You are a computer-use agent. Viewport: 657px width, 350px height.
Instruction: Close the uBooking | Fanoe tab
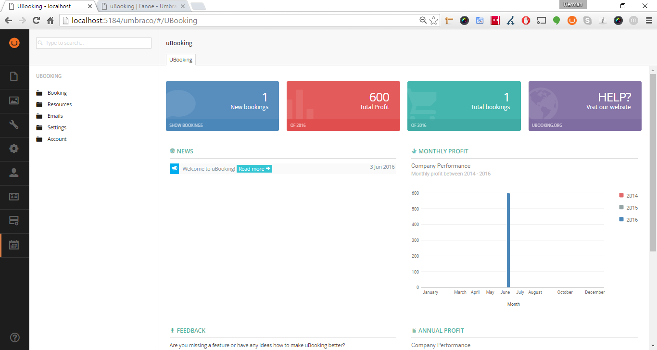pyautogui.click(x=182, y=6)
